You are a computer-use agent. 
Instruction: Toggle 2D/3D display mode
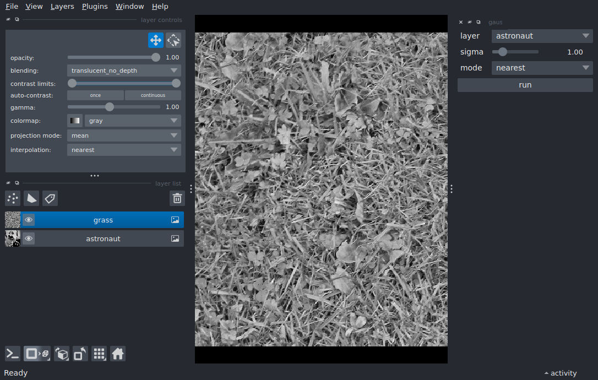pyautogui.click(x=37, y=354)
